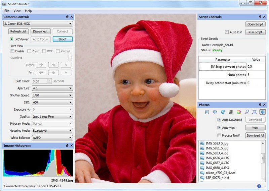The height and width of the screenshot is (191, 269).
Task: Toggle the grid overlay icon
Action: click(x=231, y=112)
